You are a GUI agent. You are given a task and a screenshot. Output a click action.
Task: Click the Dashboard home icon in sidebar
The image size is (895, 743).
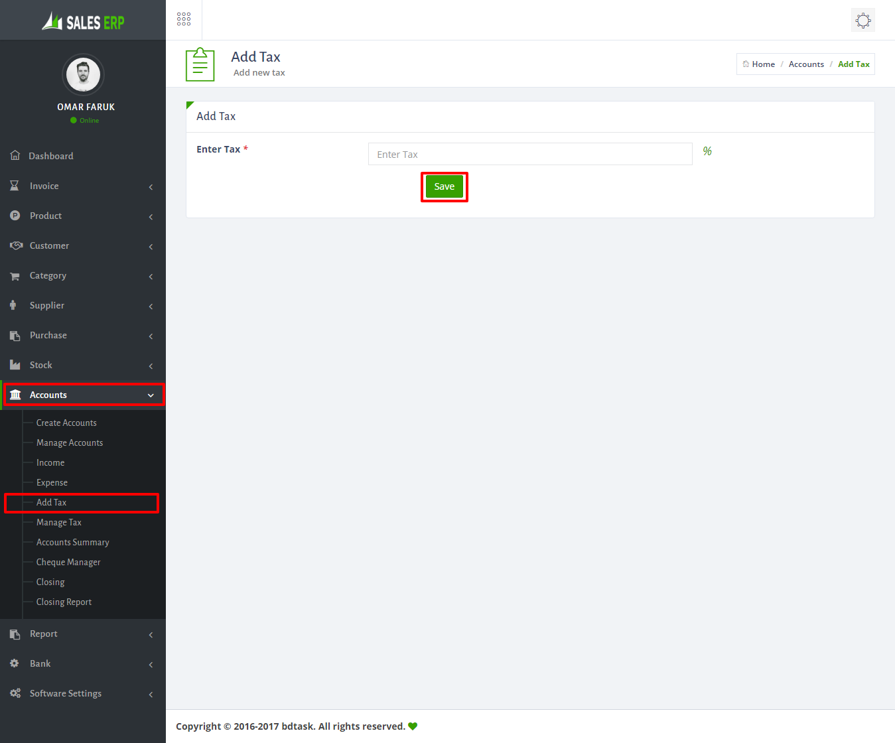(x=15, y=155)
